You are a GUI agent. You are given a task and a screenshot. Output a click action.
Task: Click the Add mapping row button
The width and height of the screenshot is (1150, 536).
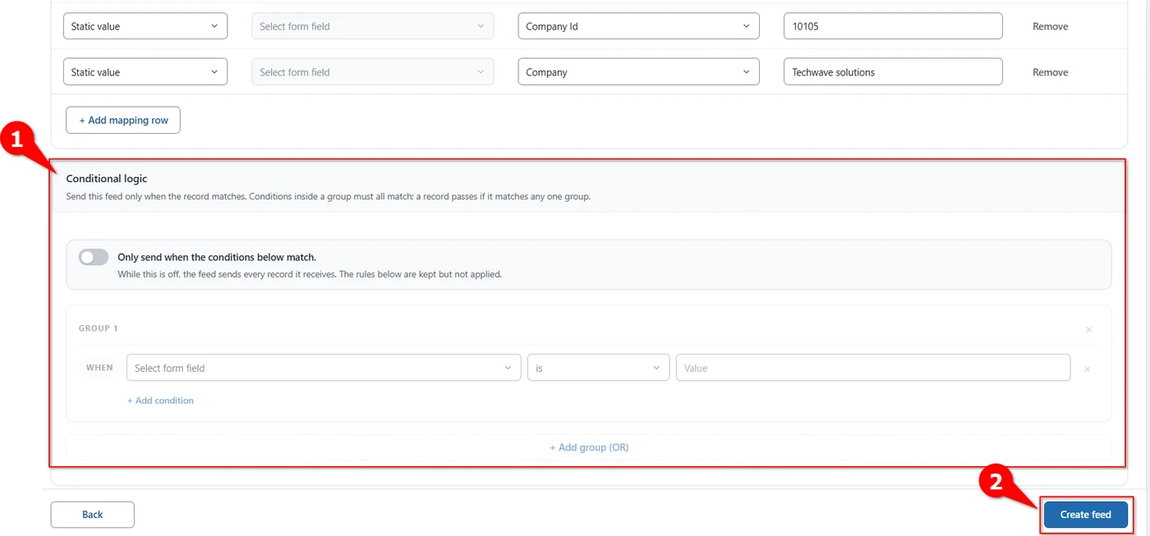[123, 120]
